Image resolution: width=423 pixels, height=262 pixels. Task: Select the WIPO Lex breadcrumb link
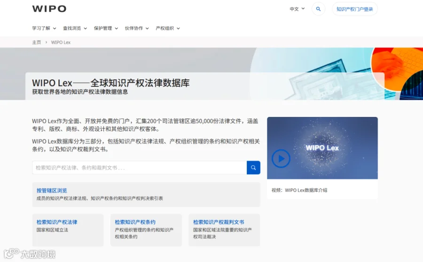pos(61,42)
